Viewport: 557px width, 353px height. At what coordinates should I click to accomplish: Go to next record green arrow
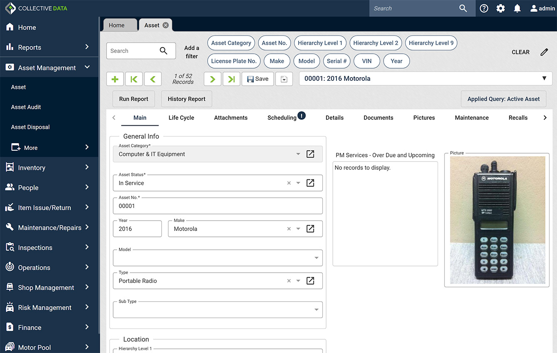[x=213, y=79]
